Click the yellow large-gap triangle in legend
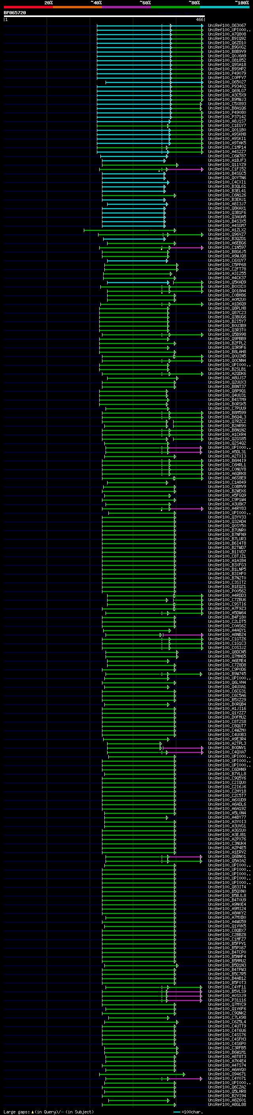Viewport: 253px width, 1115px height. pos(32,1112)
